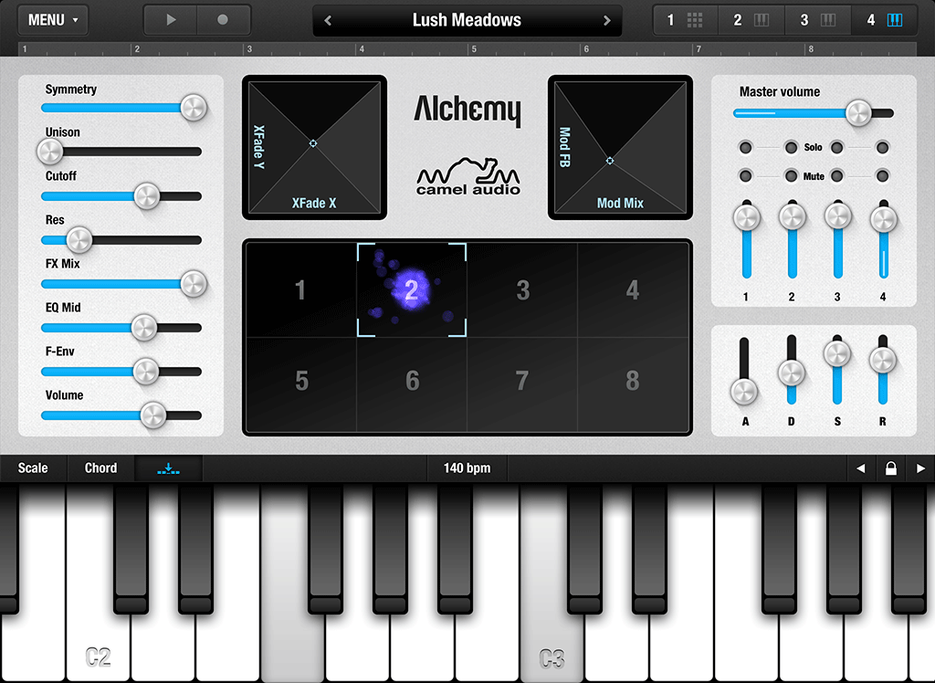Mute channel 4
The image size is (935, 683).
[x=883, y=176]
